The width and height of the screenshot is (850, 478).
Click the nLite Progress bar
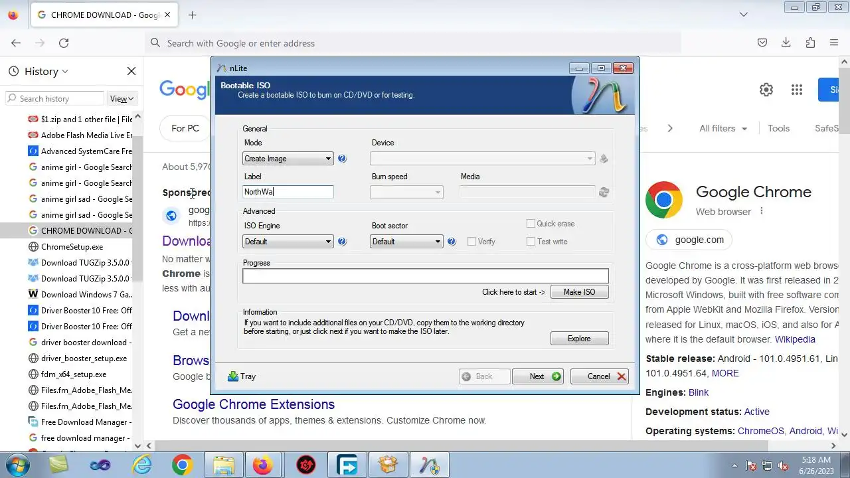point(426,276)
